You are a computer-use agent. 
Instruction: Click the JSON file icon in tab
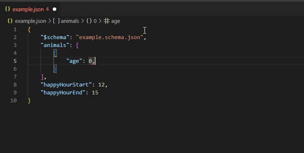pos(8,9)
